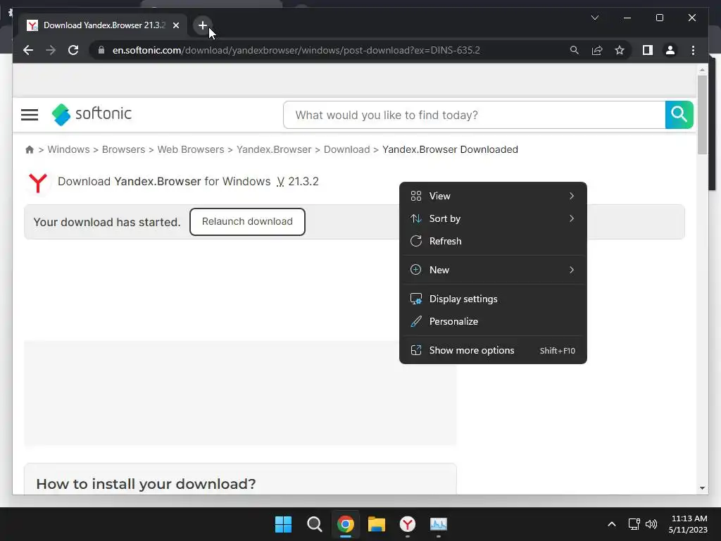
Task: Open Chrome three-dot menu
Action: click(x=693, y=50)
